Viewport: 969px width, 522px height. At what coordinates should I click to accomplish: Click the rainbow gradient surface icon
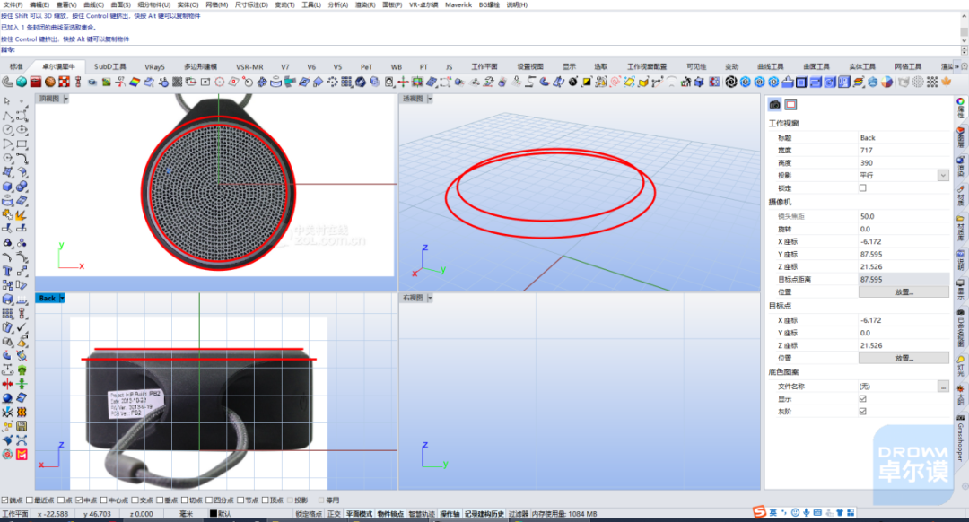pos(134,82)
